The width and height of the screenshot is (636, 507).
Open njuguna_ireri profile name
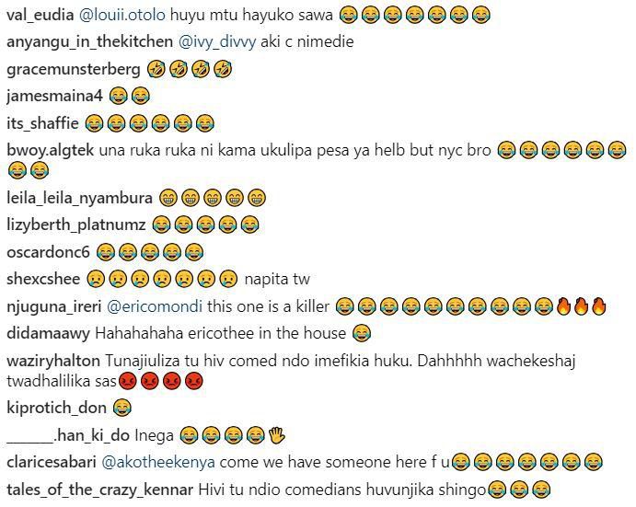pos(54,306)
